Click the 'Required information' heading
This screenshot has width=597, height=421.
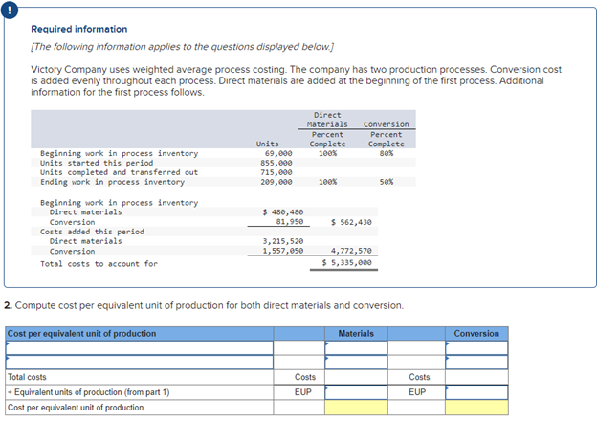click(79, 29)
